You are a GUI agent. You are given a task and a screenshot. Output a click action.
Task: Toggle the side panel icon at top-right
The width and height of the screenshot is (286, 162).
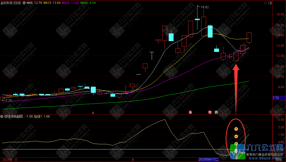pos(270,3)
